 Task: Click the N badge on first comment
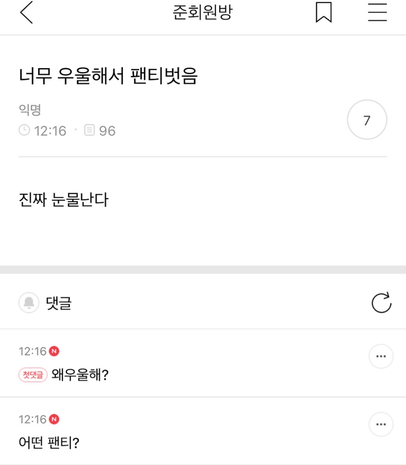[54, 351]
